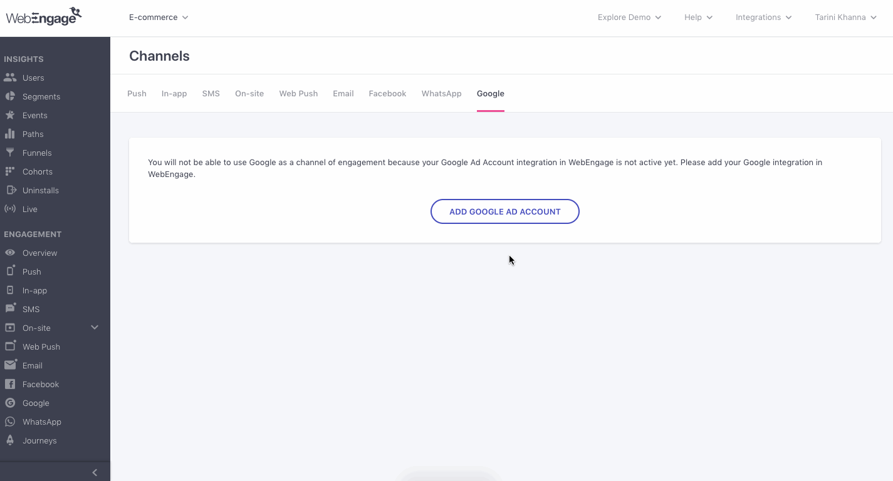Select the Web Push tab

point(298,93)
